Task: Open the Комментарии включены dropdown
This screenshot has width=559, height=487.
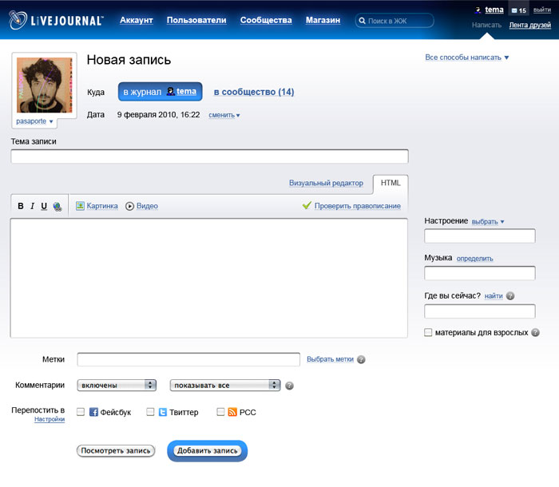Action: (x=117, y=385)
